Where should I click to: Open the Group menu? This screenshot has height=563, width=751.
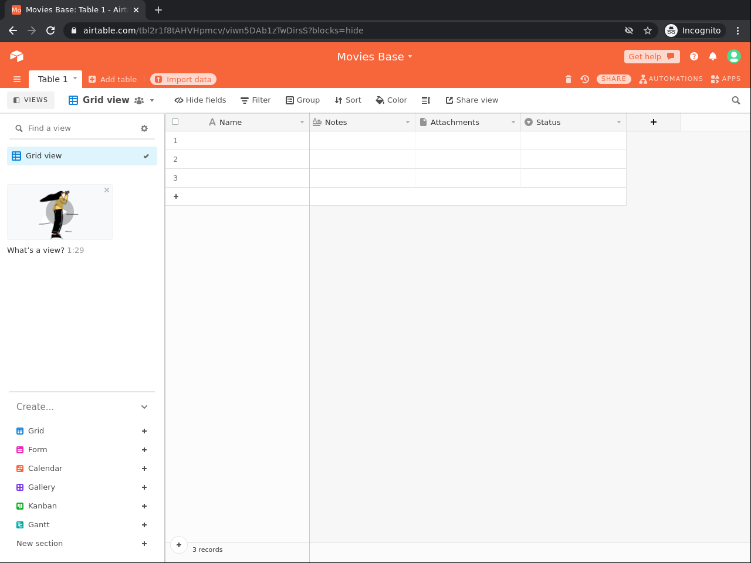(x=303, y=100)
